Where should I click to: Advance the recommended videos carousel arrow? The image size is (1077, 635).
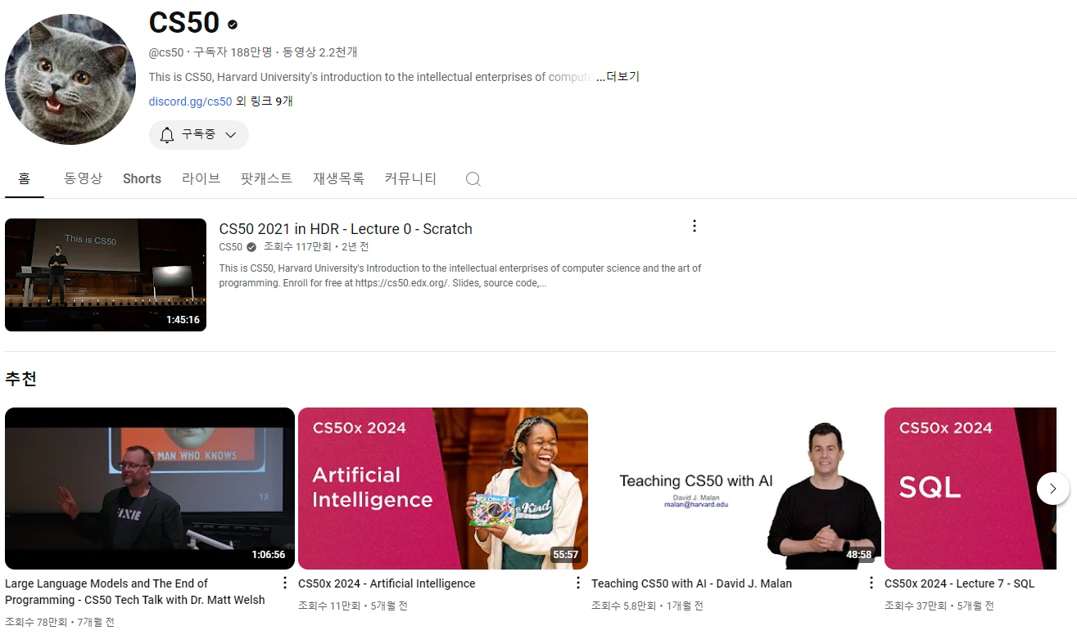pyautogui.click(x=1053, y=488)
